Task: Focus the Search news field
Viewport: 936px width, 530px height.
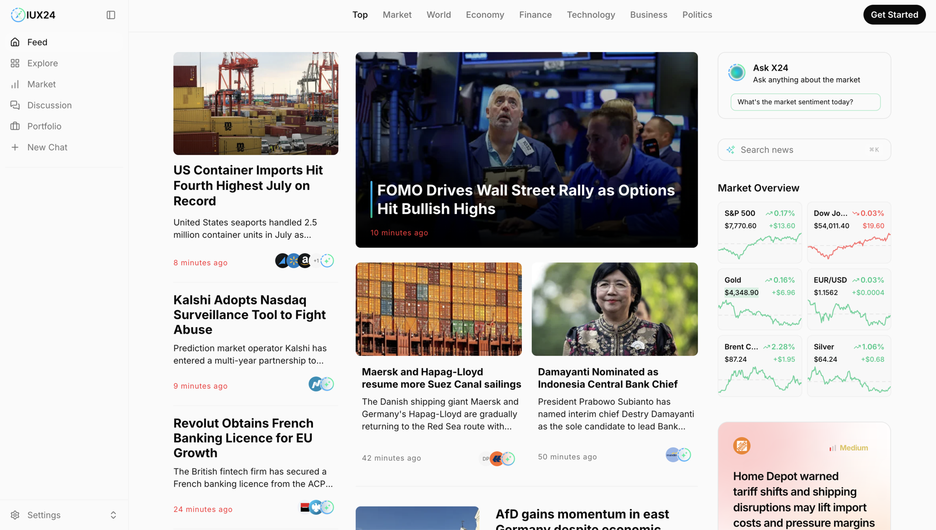Action: [804, 150]
